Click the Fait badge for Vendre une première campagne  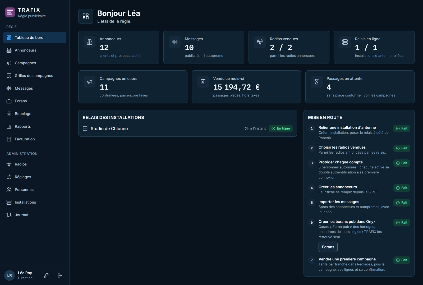(402, 260)
